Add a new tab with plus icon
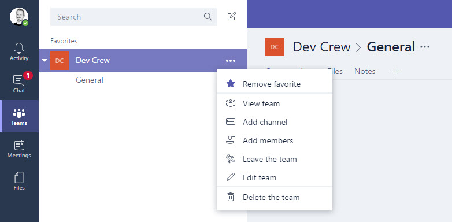Viewport: 452px width, 222px height. (397, 71)
